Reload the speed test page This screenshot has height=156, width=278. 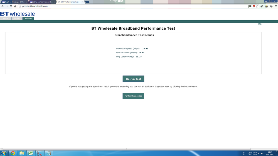(11, 6)
